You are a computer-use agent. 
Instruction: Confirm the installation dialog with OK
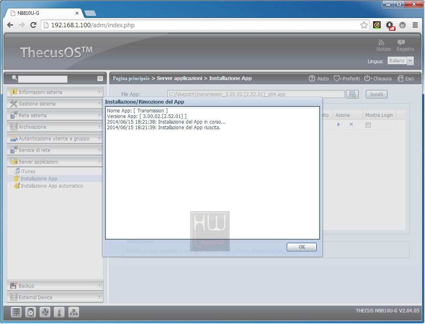pyautogui.click(x=302, y=247)
